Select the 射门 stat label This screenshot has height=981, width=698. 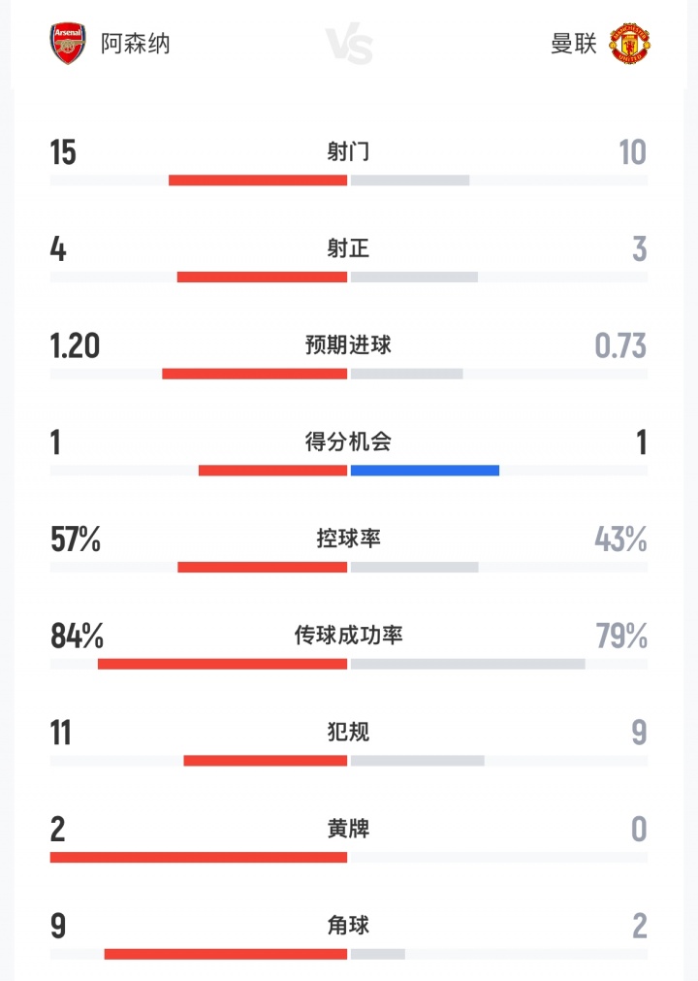(x=348, y=152)
